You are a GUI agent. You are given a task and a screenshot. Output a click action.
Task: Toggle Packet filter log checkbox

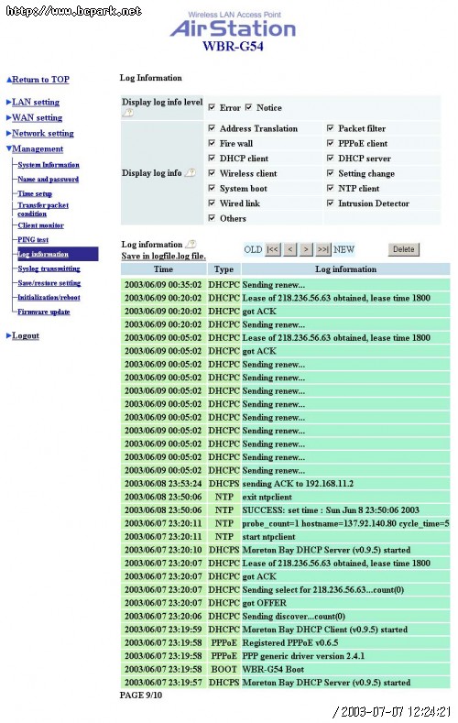coord(330,127)
